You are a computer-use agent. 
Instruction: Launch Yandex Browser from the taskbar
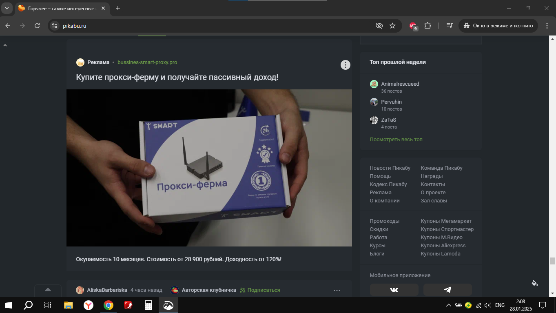[88, 305]
